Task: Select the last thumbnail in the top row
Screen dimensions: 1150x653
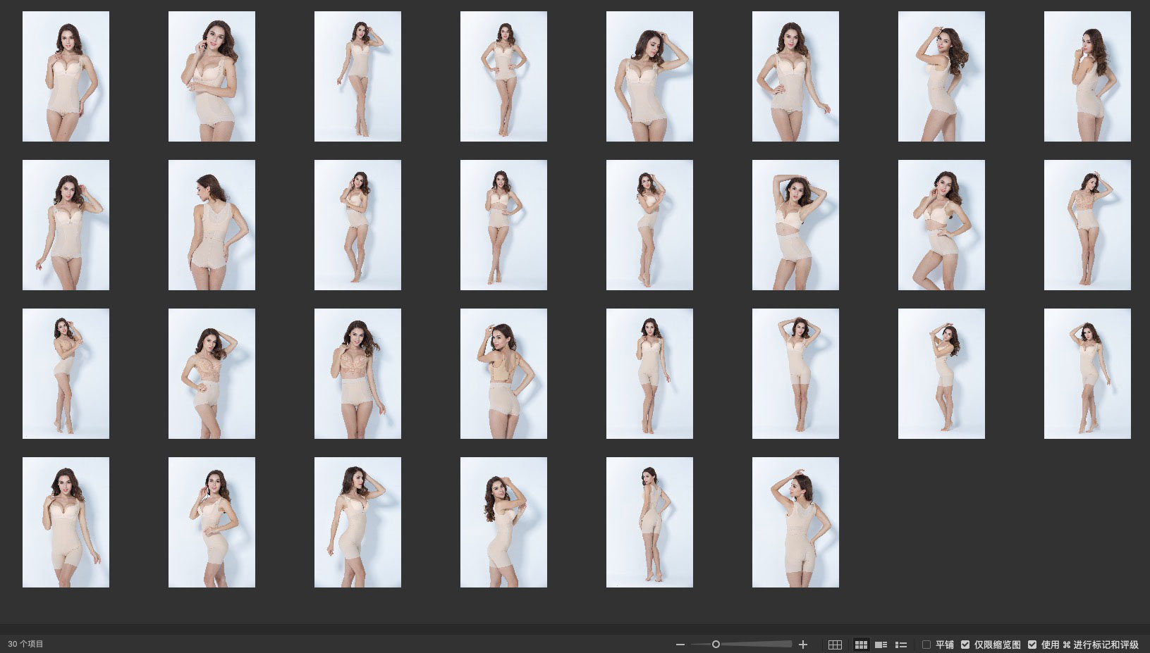Action: pos(1087,76)
